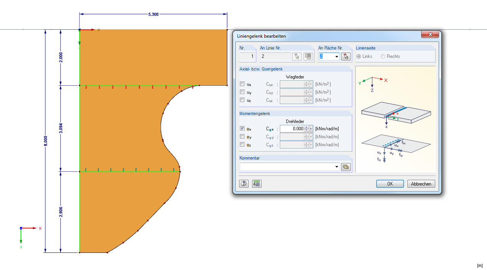
Task: Confirm the dialog with OK
Action: coord(390,184)
